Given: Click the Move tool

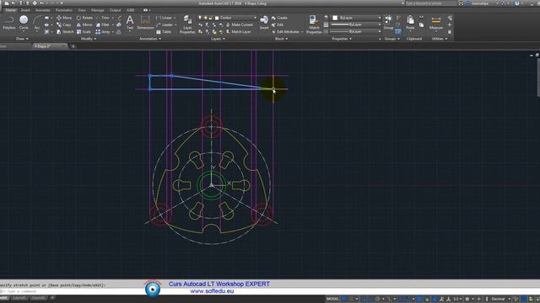Looking at the screenshot, I should [64, 18].
